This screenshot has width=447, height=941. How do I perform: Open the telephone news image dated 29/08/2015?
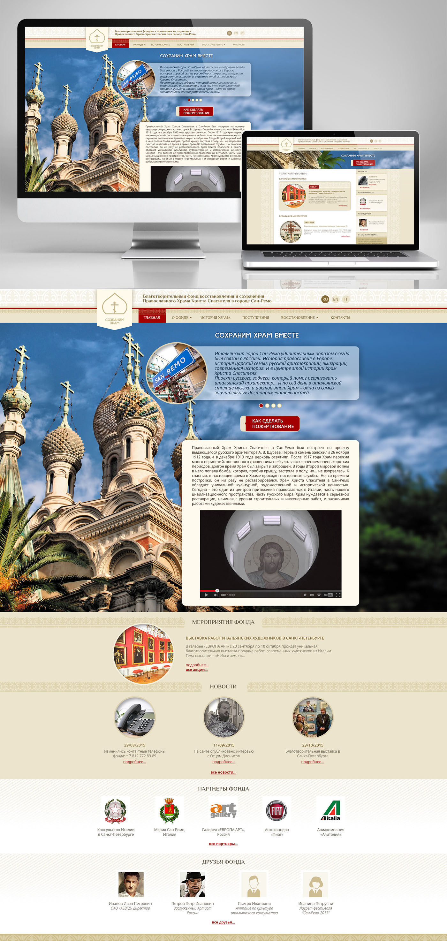(x=134, y=717)
